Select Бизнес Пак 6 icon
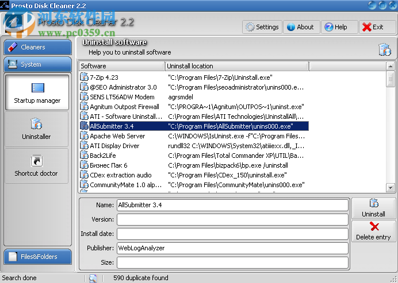Screen dimensions: 398x283 [x=85, y=165]
